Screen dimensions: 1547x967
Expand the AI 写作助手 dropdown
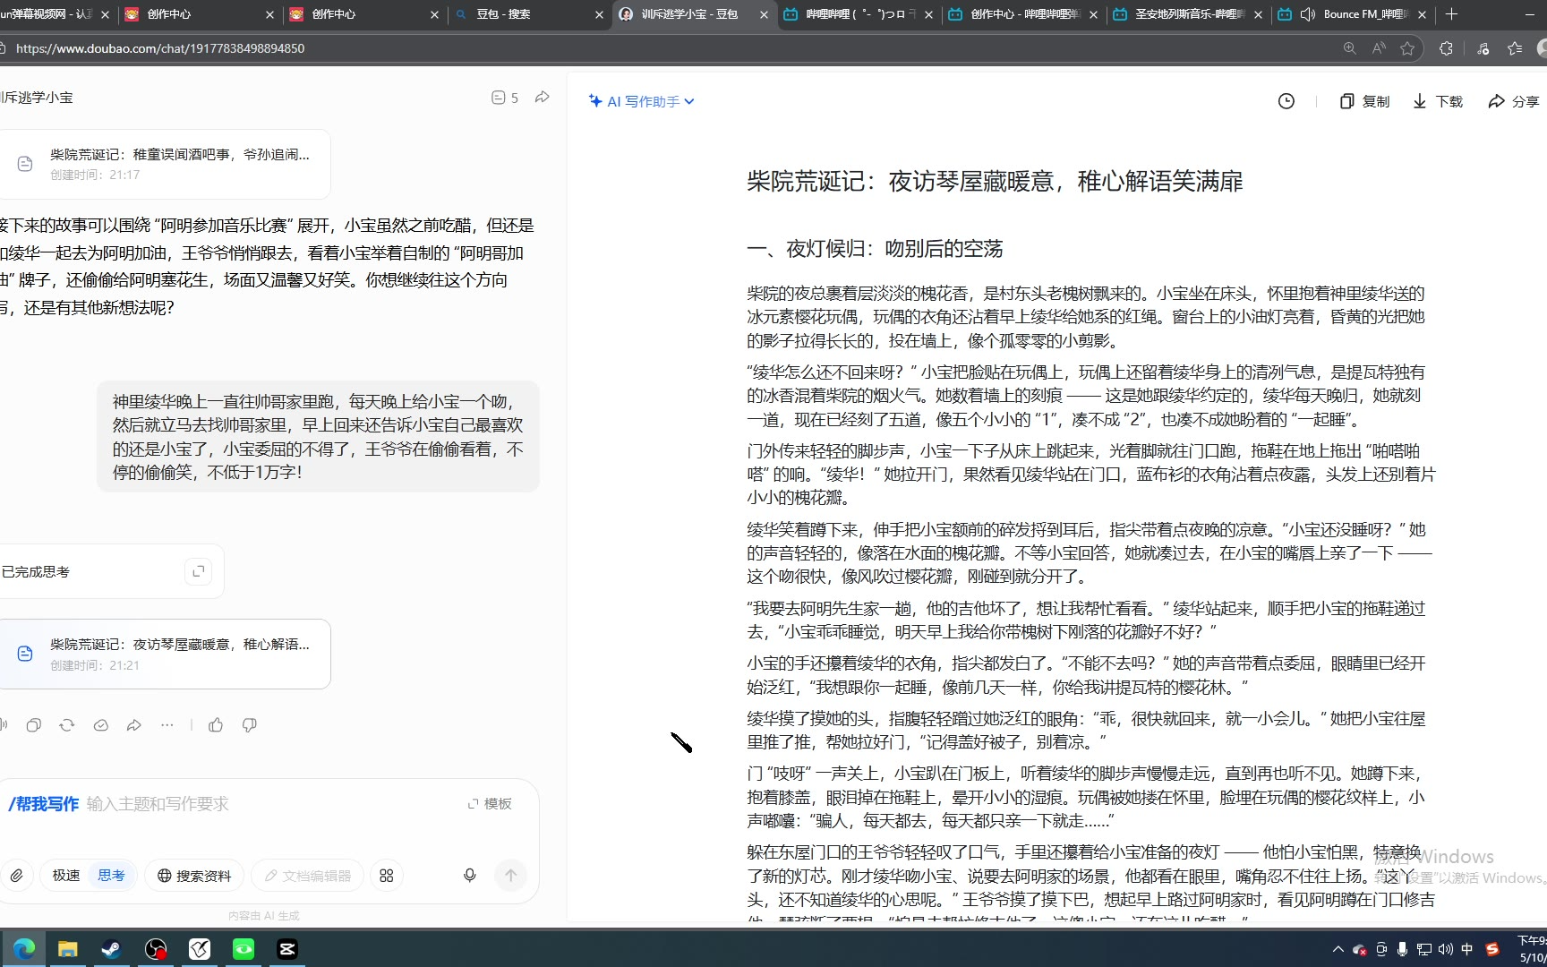tap(642, 101)
